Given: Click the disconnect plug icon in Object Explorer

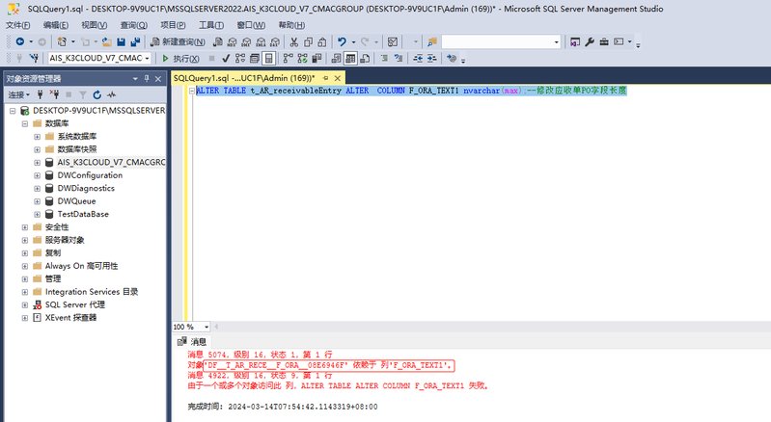Looking at the screenshot, I should (x=54, y=94).
